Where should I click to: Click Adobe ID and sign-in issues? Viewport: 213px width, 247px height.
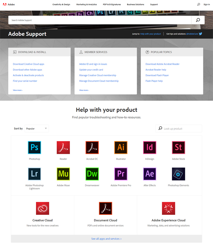(93, 64)
